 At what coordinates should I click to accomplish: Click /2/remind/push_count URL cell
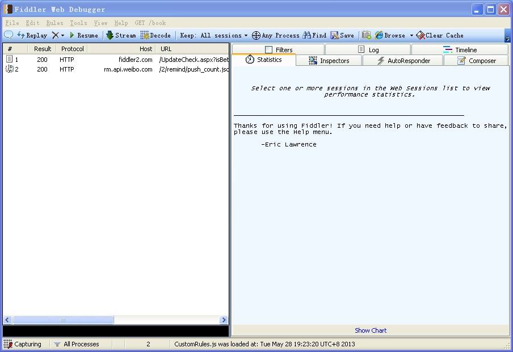(194, 69)
